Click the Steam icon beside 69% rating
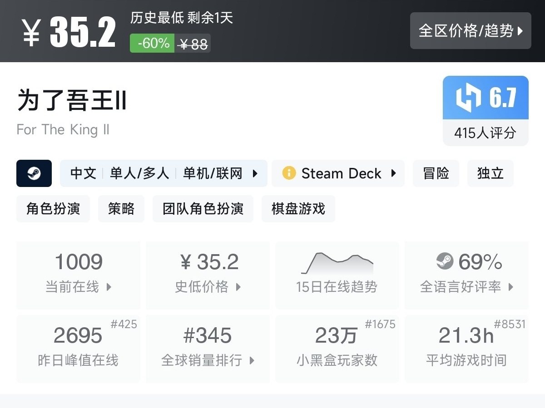 click(445, 261)
